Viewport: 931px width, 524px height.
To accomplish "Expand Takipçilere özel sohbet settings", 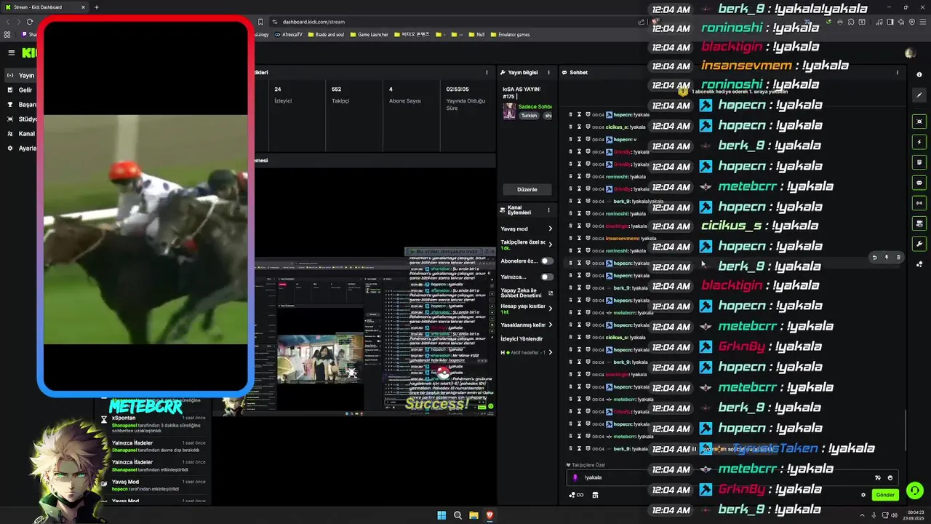I will pyautogui.click(x=550, y=245).
